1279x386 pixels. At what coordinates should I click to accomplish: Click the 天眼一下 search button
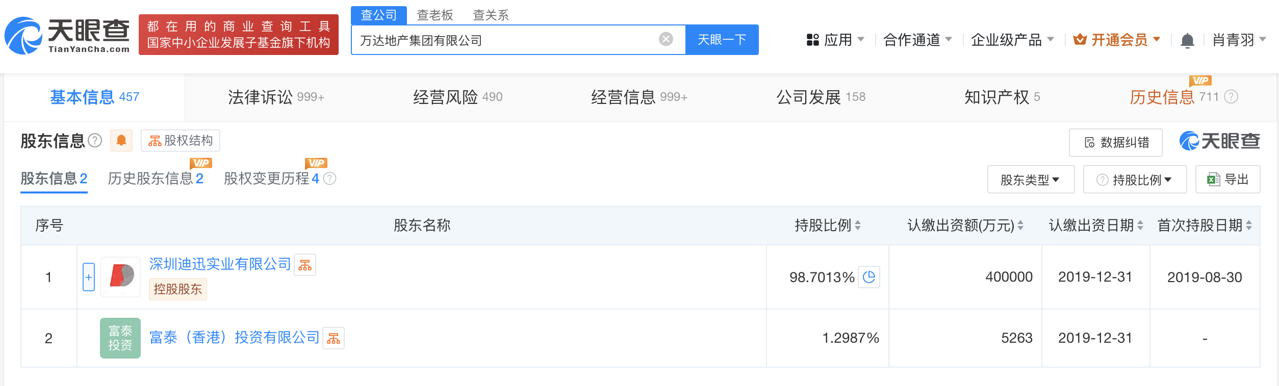(722, 40)
